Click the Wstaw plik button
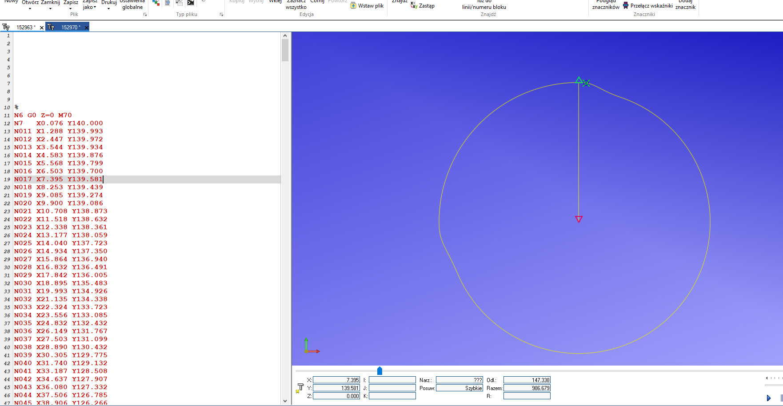This screenshot has height=406, width=783. [367, 6]
